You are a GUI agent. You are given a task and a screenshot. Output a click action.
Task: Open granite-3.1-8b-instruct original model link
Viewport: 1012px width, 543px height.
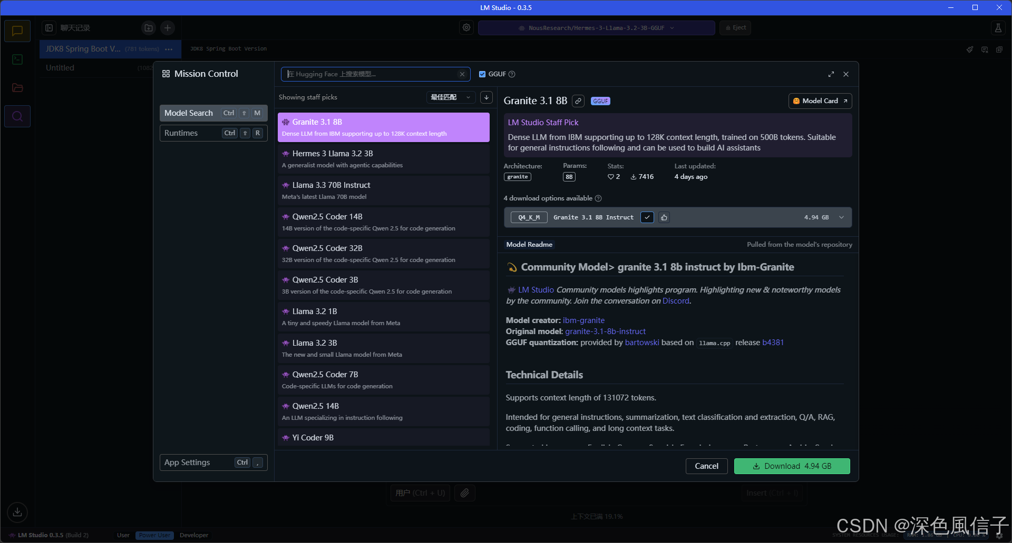click(x=605, y=331)
